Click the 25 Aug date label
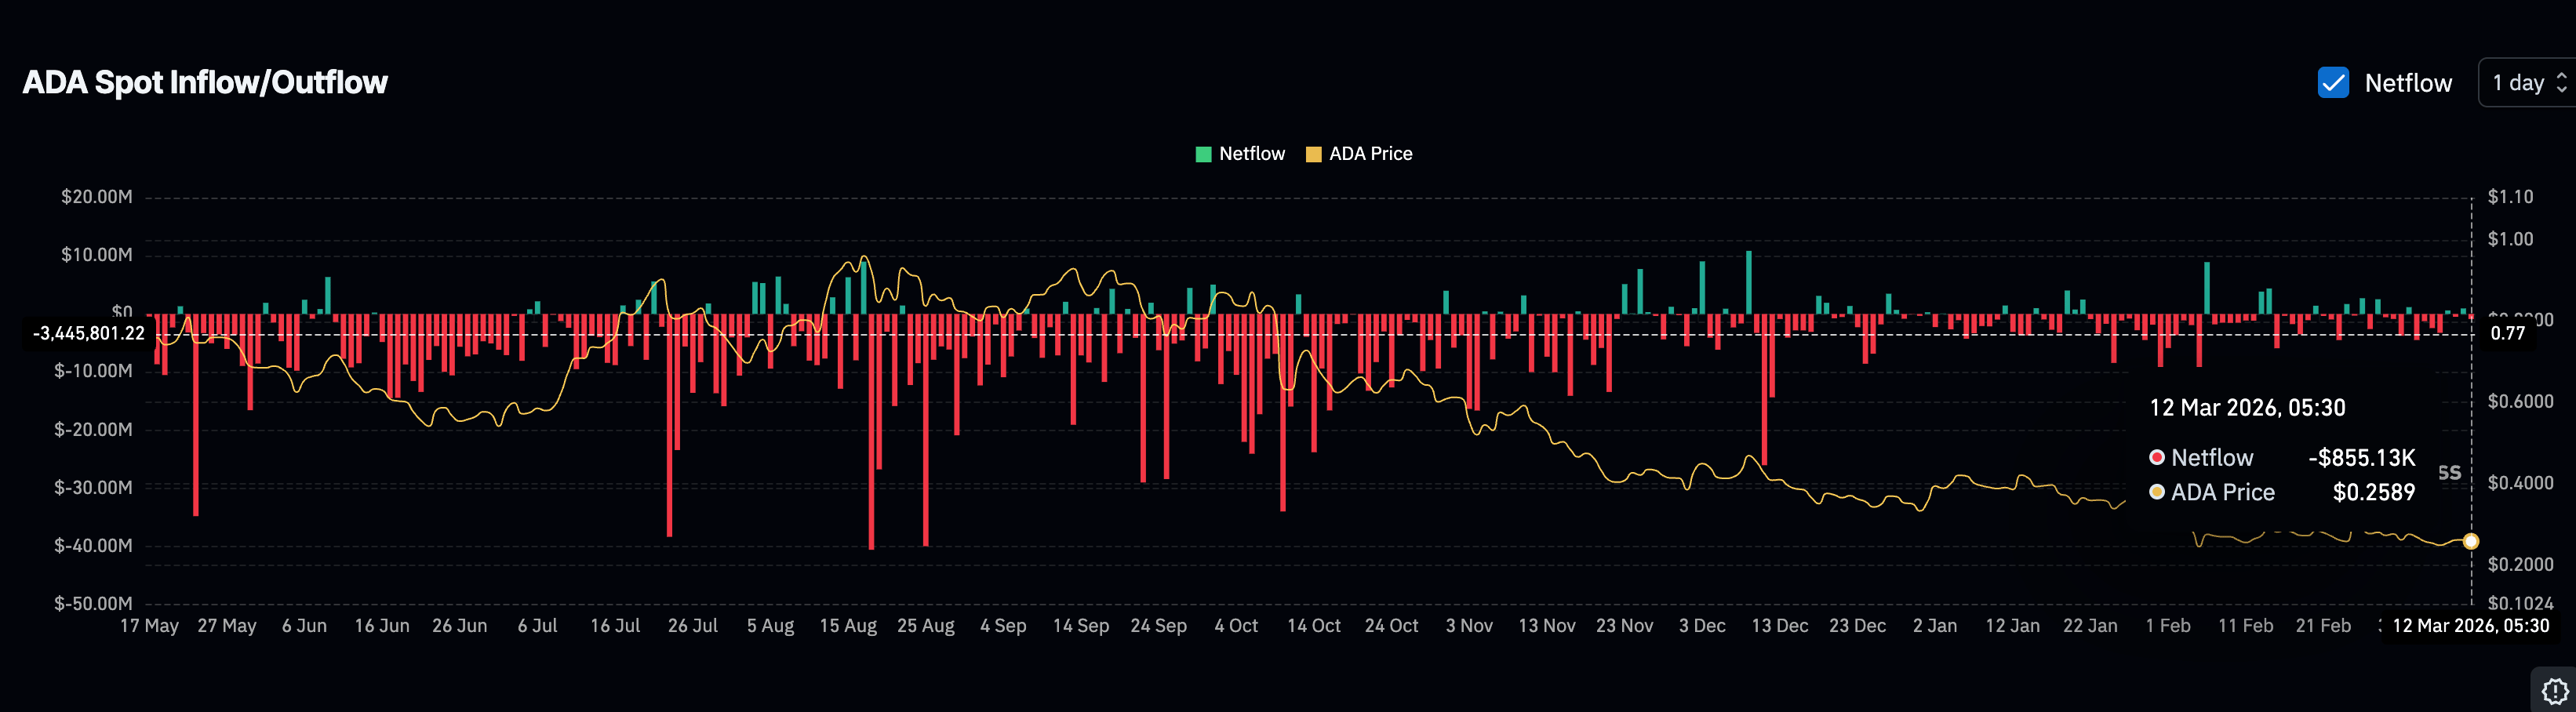The width and height of the screenshot is (2576, 712). click(926, 626)
